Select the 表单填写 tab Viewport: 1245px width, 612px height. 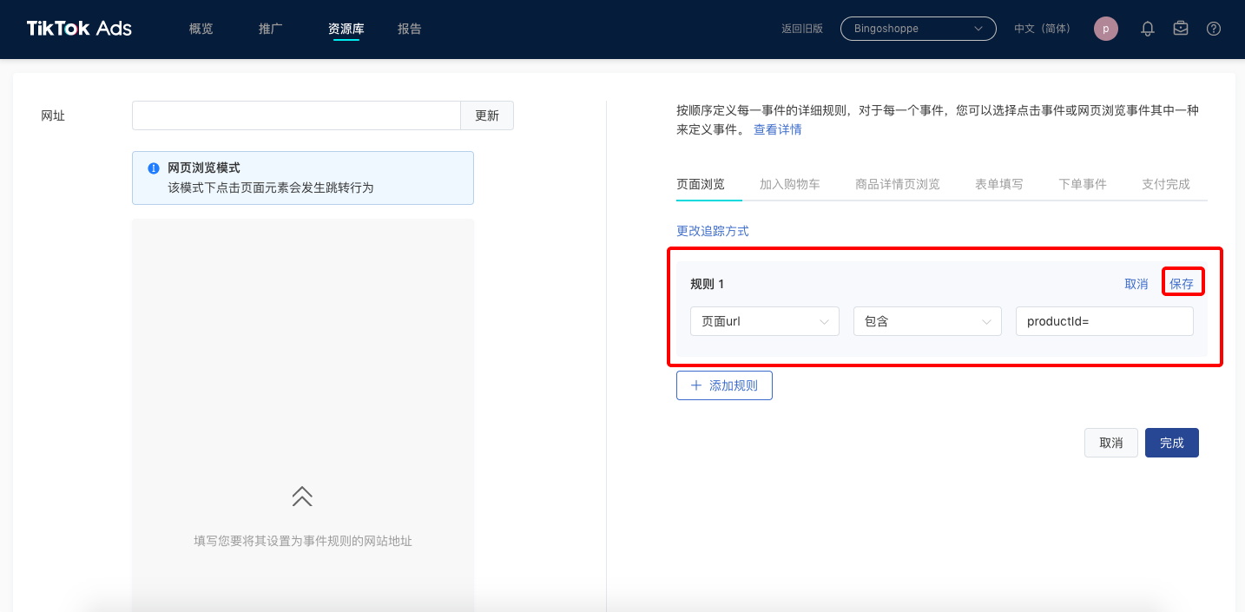pyautogui.click(x=998, y=184)
